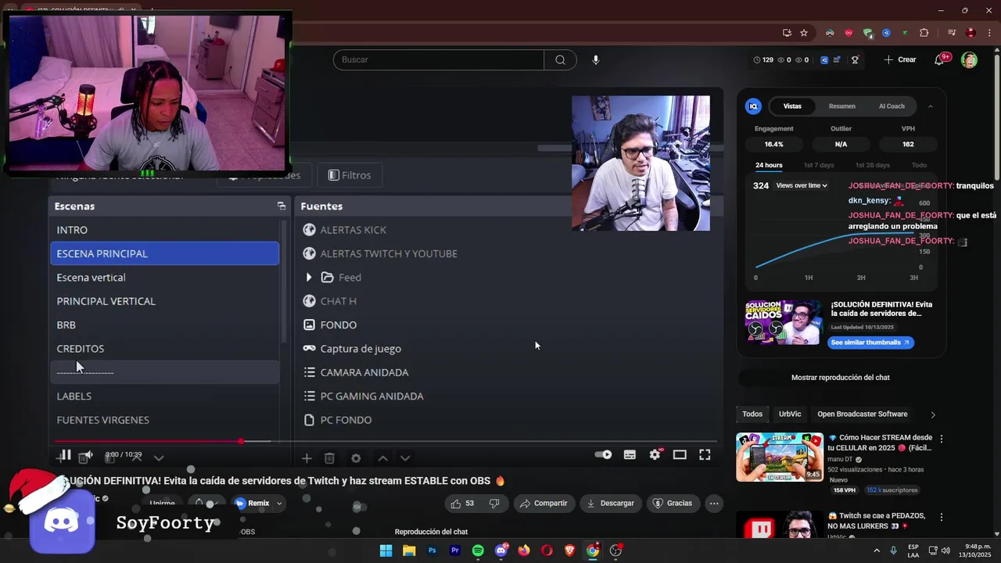Mute the video with speaker icon

pyautogui.click(x=88, y=455)
